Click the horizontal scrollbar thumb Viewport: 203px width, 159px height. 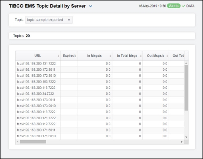click(x=33, y=142)
